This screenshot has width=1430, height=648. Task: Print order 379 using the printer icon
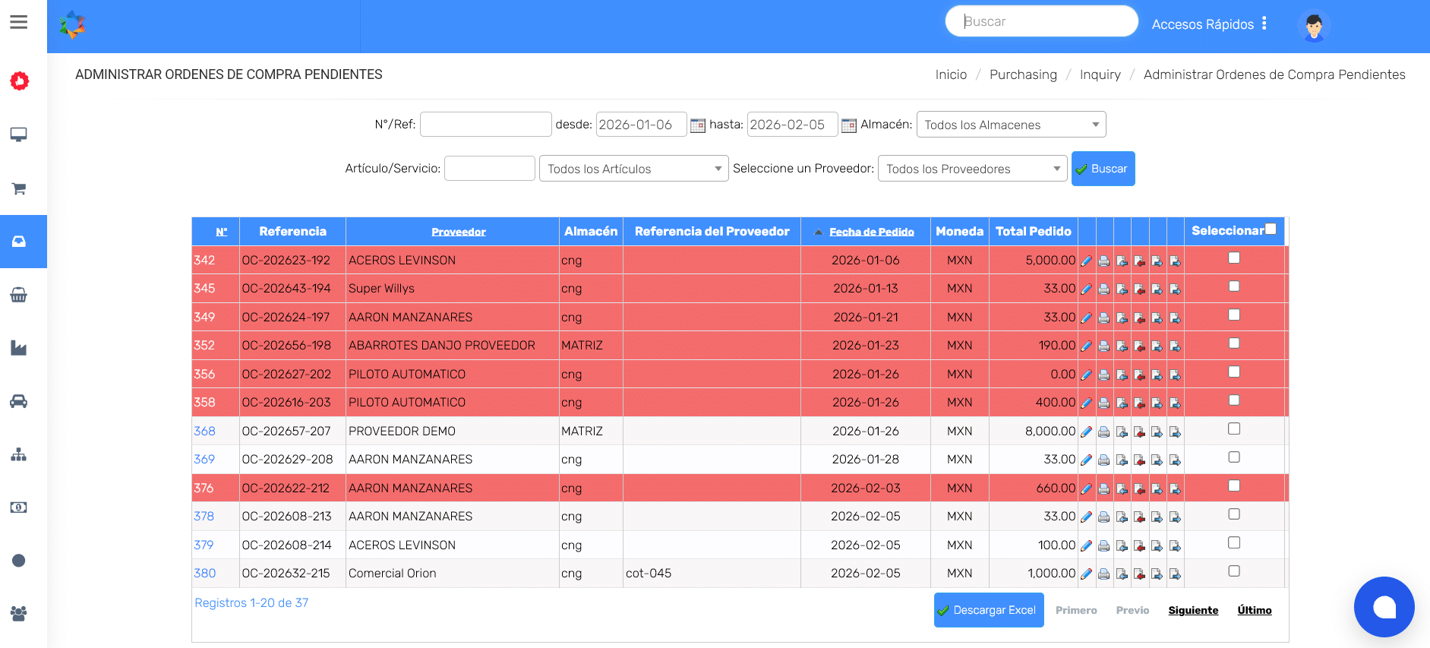(1104, 545)
